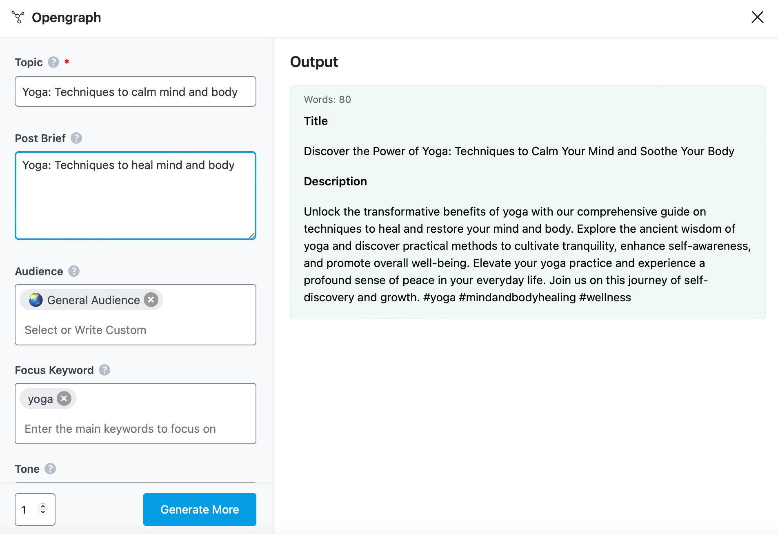Click the Words: 80 count text

click(327, 100)
